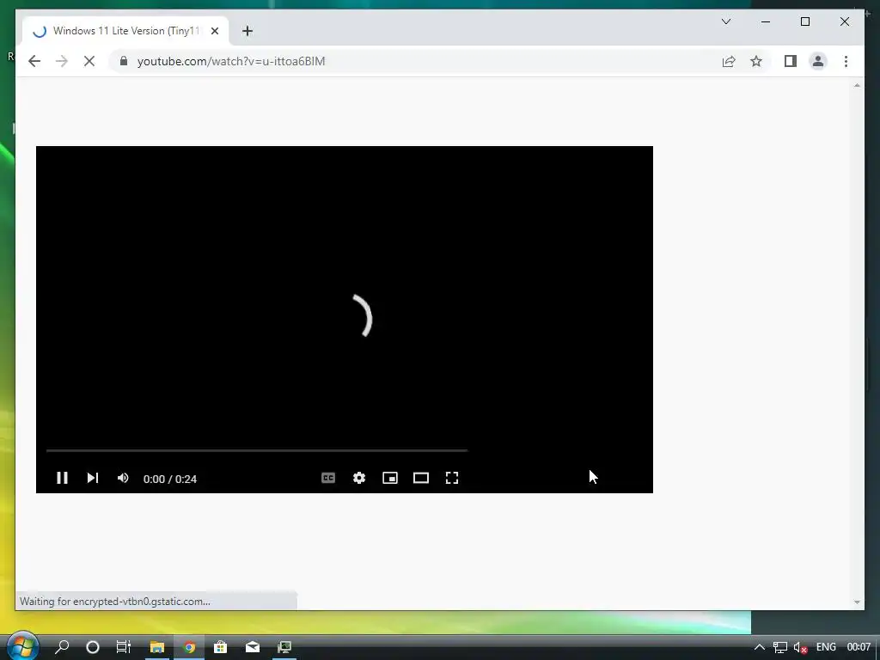
Task: Bookmark this tab with star
Action: [756, 61]
